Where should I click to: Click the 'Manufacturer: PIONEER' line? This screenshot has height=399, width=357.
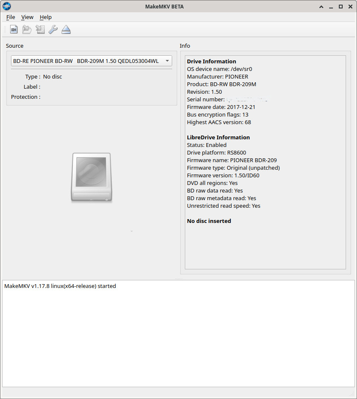(218, 76)
